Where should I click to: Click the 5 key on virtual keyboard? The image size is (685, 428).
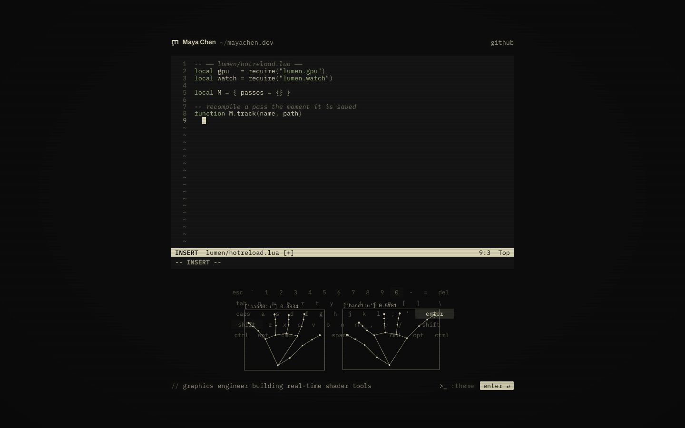[x=324, y=292]
